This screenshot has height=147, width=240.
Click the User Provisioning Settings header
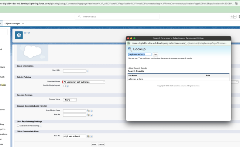tap(29, 121)
